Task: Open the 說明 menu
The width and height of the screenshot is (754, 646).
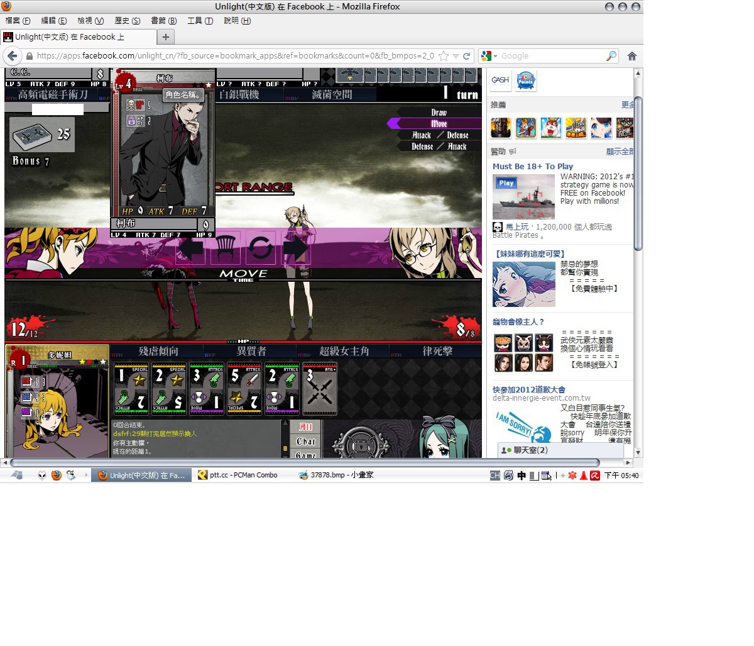Action: (x=237, y=21)
